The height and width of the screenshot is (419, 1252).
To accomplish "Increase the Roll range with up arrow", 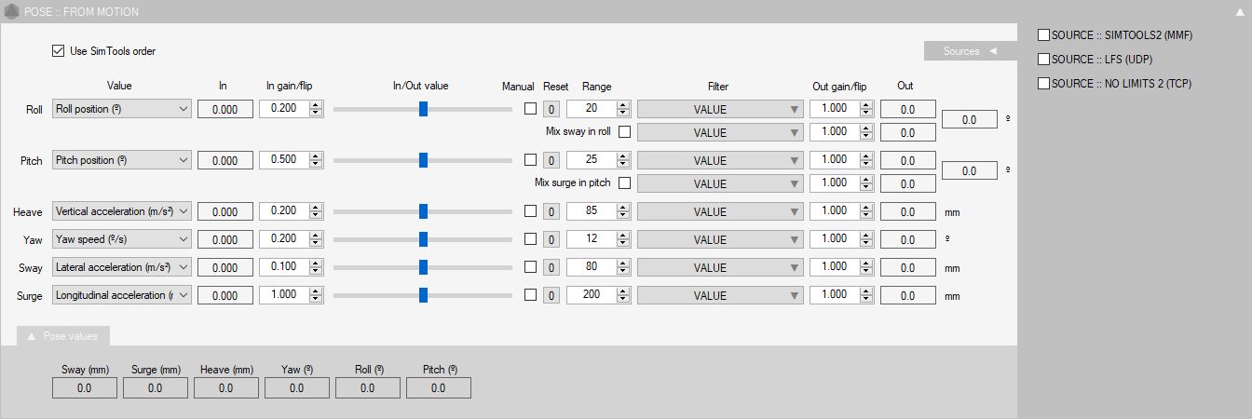I will [x=622, y=104].
